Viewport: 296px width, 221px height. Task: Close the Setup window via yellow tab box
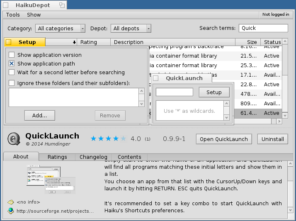click(x=8, y=42)
